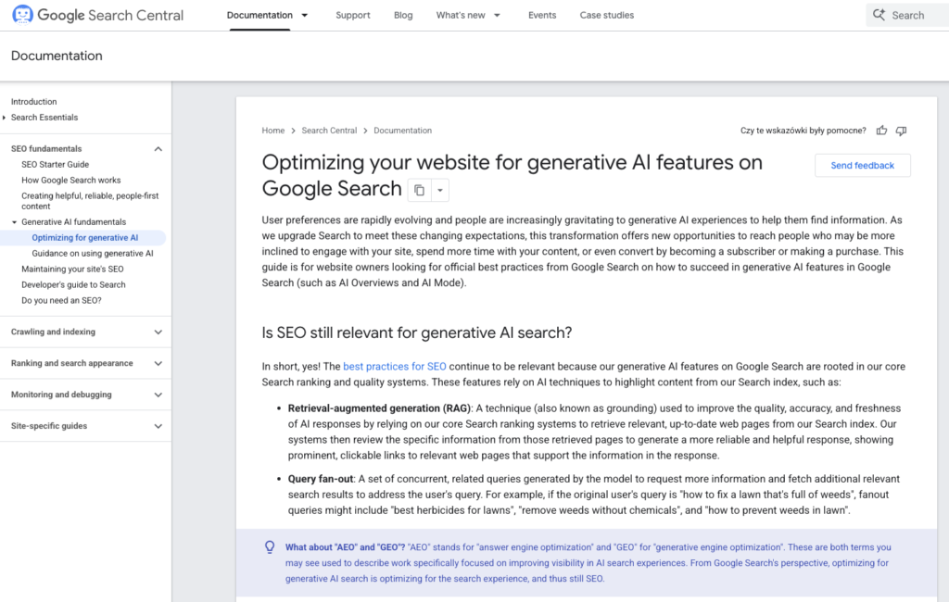Open How Google Search works item
This screenshot has width=949, height=602.
point(70,181)
